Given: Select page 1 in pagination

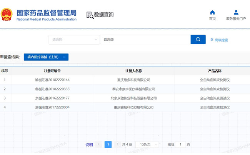Looking at the screenshot, I should click(x=108, y=145).
